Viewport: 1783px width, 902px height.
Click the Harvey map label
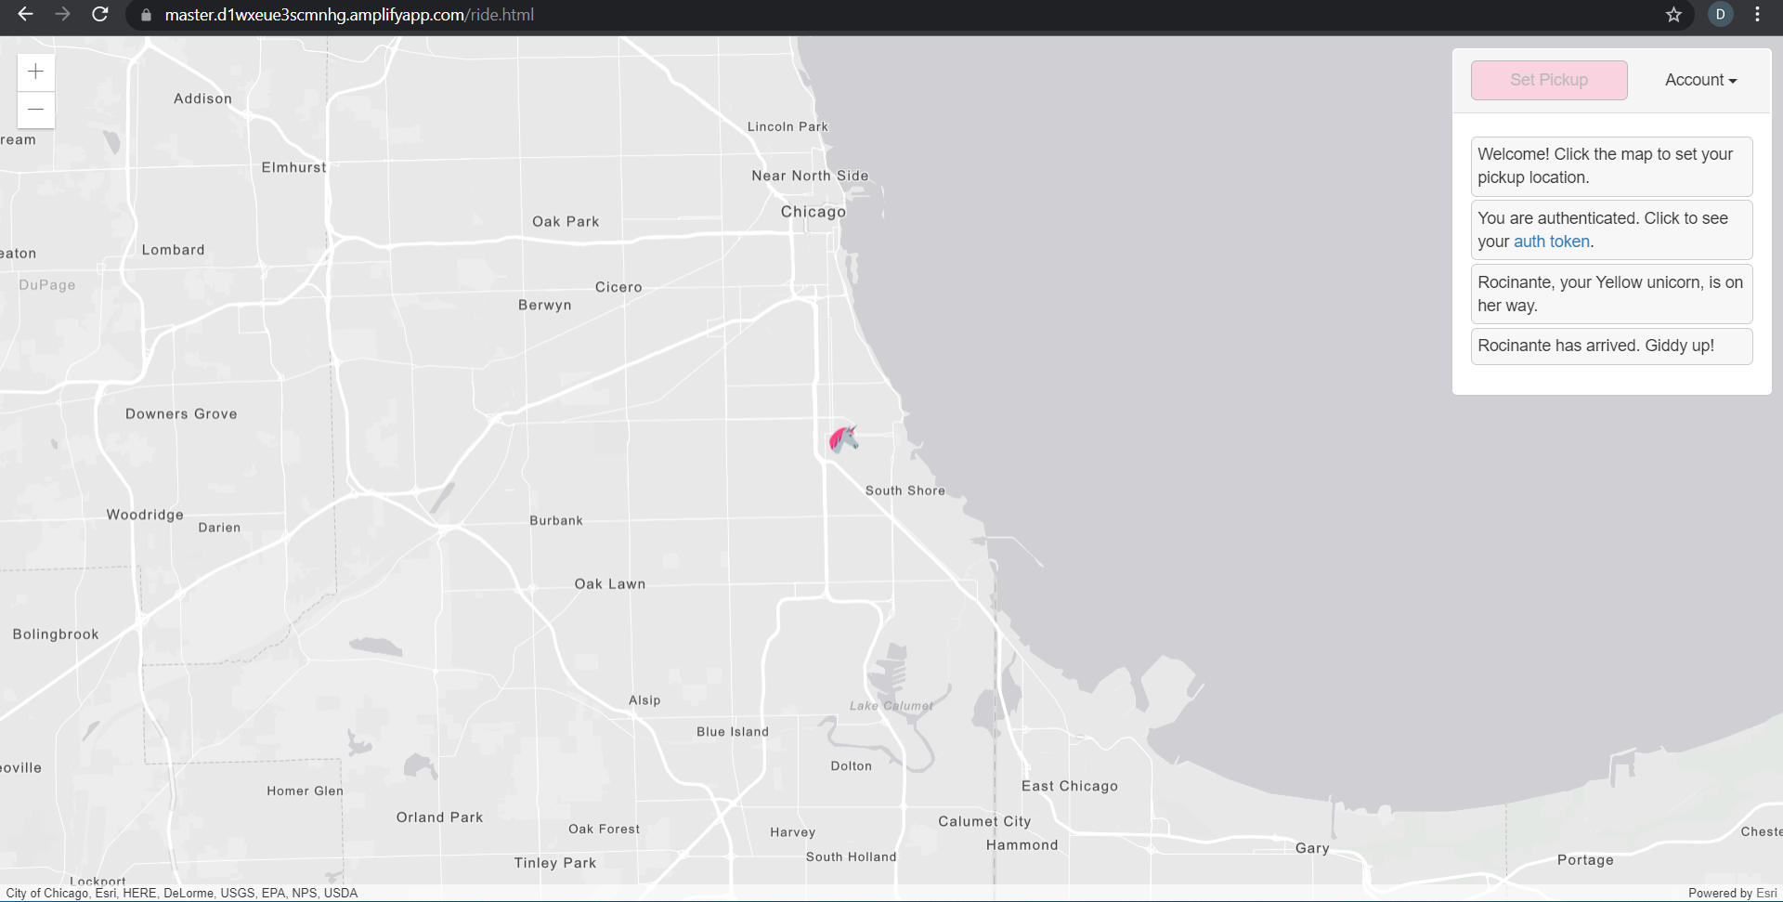click(x=792, y=832)
